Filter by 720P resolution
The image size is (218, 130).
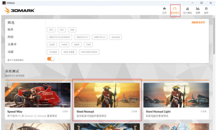tap(88, 44)
